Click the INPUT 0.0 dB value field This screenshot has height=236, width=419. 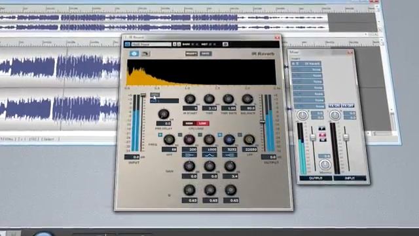[132, 157]
